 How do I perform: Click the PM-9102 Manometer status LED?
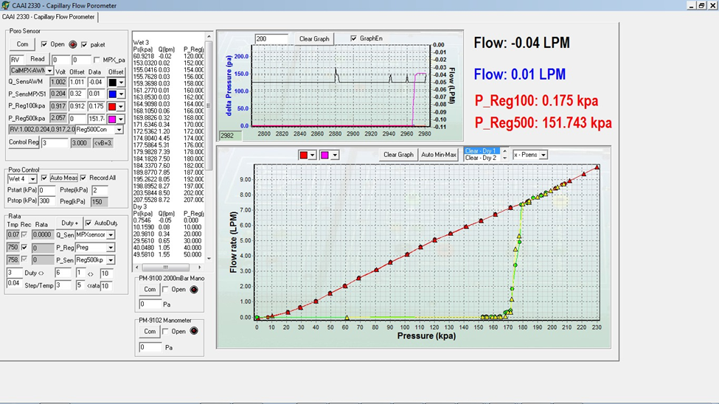click(194, 331)
